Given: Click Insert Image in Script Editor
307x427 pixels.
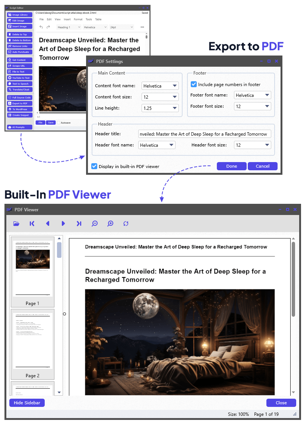Looking at the screenshot, I should click(20, 26).
